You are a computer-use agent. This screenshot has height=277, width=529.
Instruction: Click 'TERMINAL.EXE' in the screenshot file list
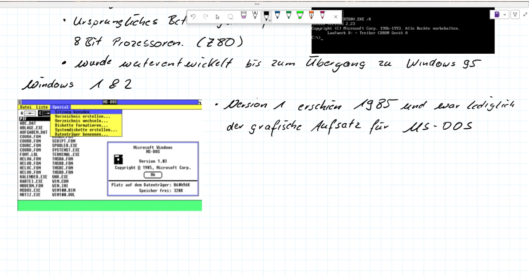click(66, 154)
